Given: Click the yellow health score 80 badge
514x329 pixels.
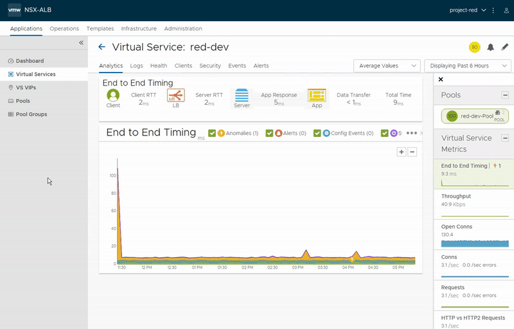Looking at the screenshot, I should 474,47.
